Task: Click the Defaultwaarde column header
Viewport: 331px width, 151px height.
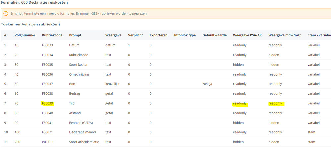Action: coord(215,35)
